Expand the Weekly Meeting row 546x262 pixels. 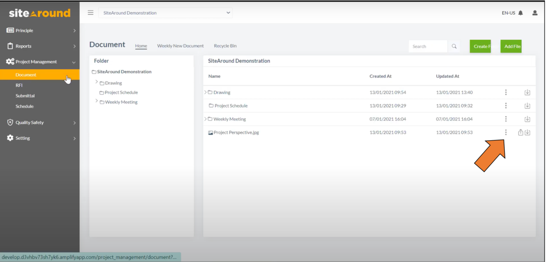[x=206, y=119]
